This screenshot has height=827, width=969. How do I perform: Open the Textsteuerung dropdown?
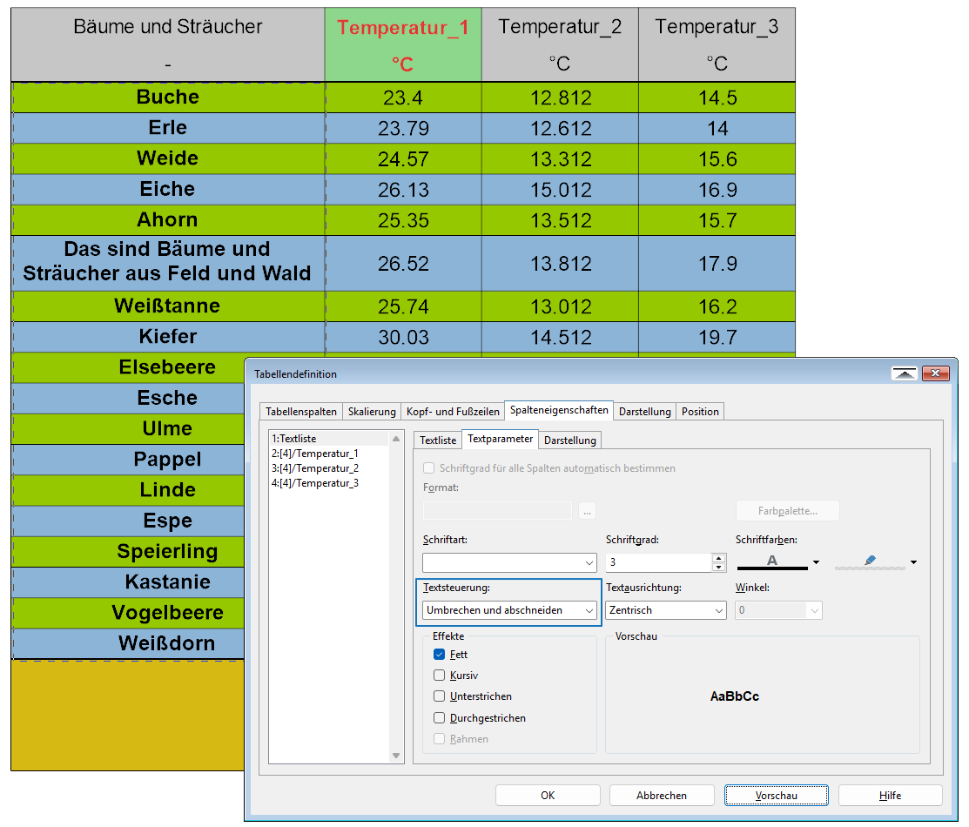tap(509, 610)
